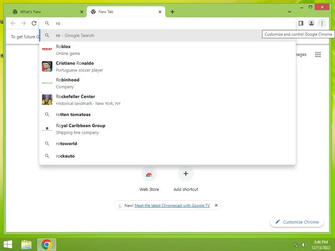Select Rockefeller Center suggestion
The image size is (335, 251).
(168, 100)
